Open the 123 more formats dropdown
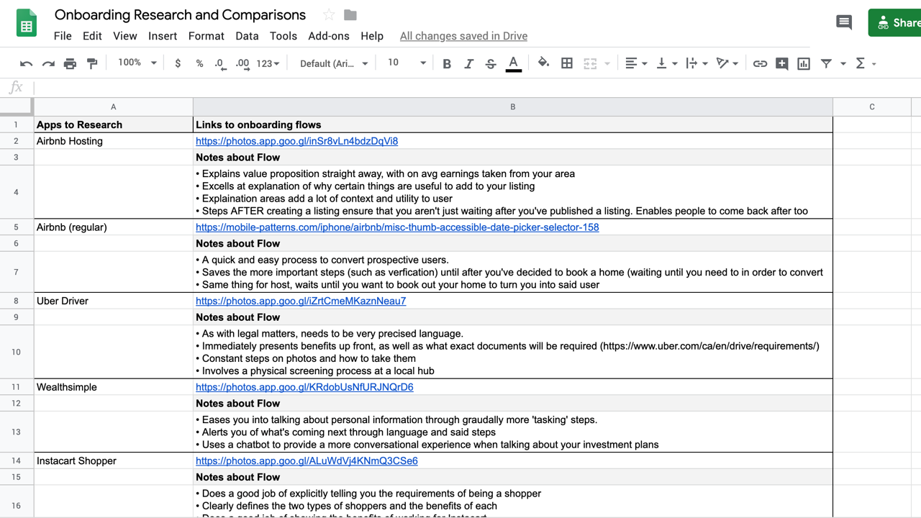Image resolution: width=921 pixels, height=518 pixels. [268, 64]
